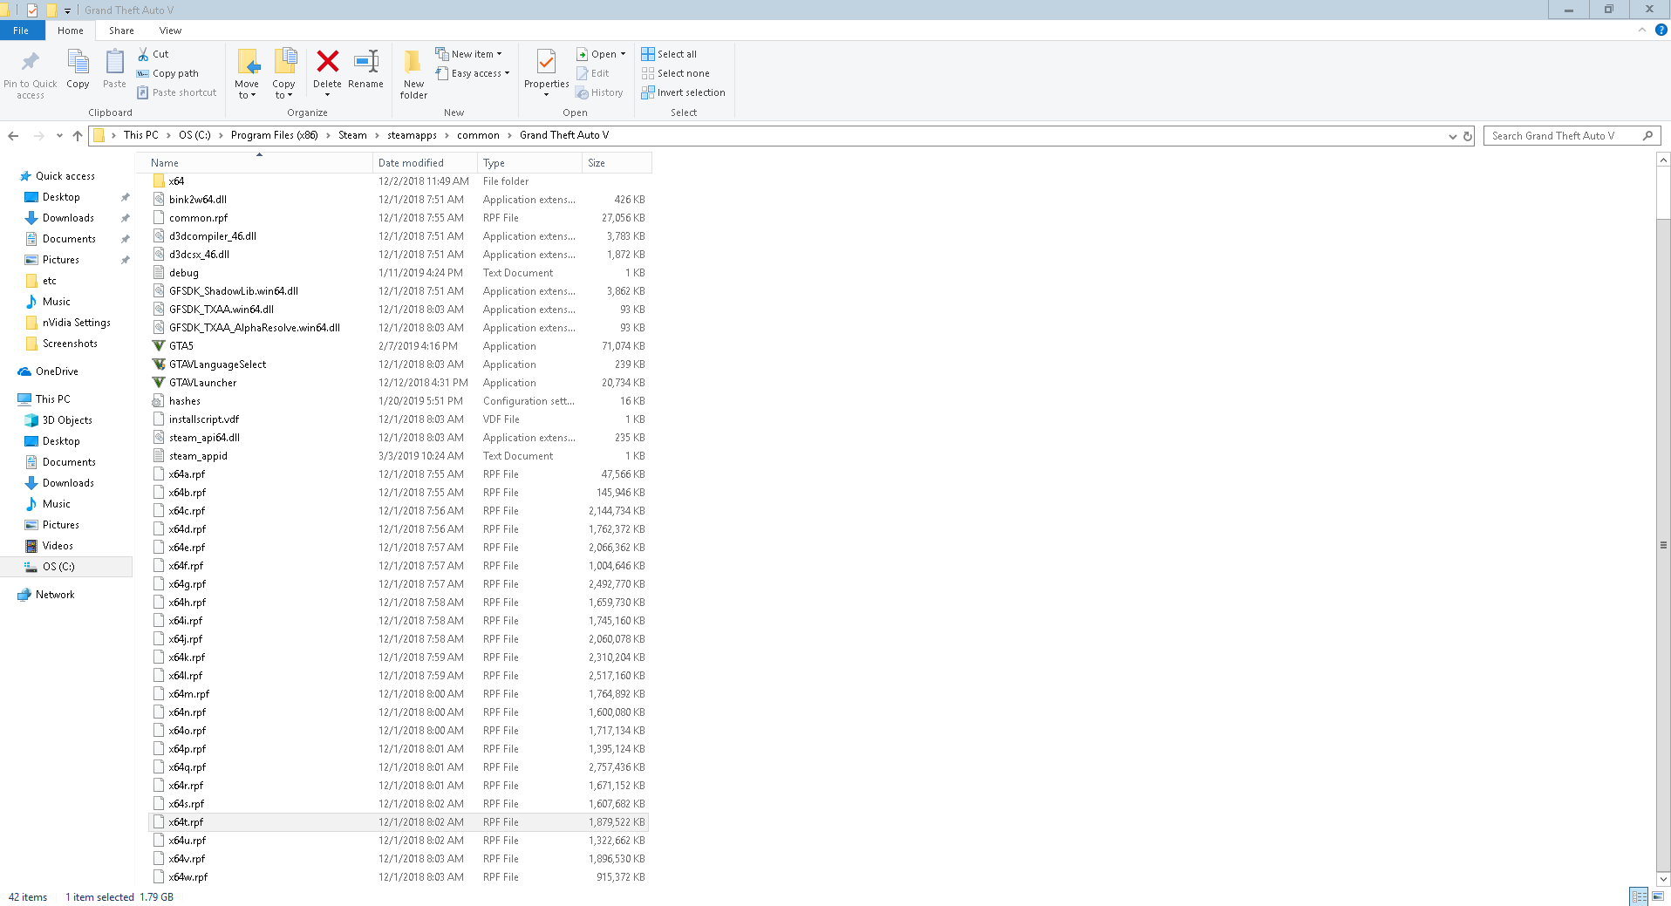Switch to Large icons view layout
The image size is (1671, 906).
click(x=1658, y=896)
